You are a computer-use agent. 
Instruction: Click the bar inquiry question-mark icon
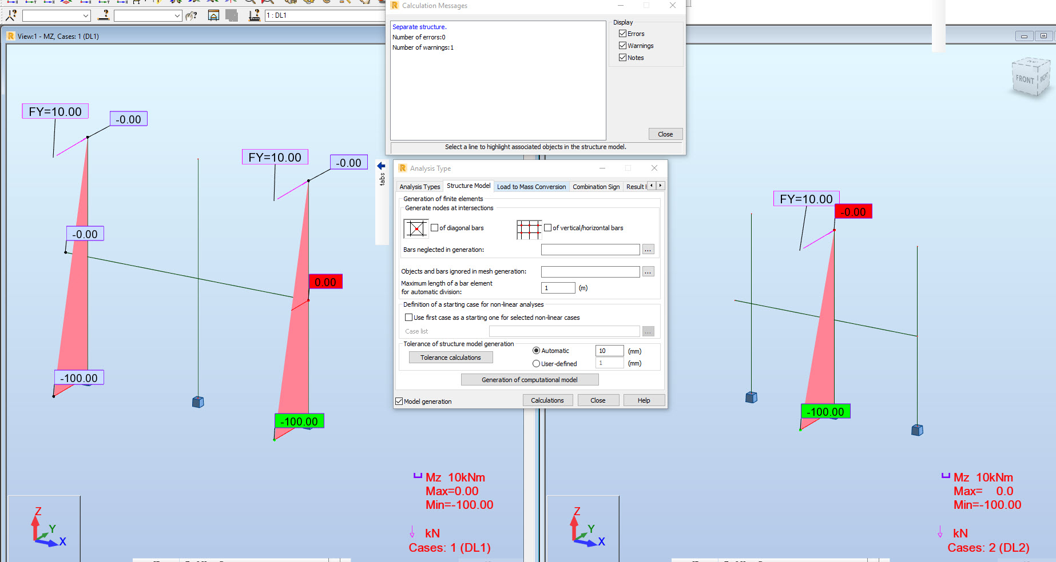click(105, 16)
